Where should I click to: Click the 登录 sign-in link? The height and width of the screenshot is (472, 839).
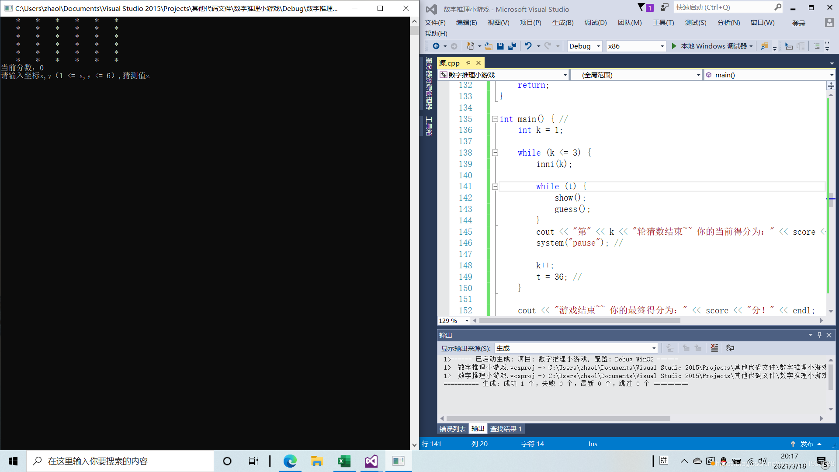798,23
